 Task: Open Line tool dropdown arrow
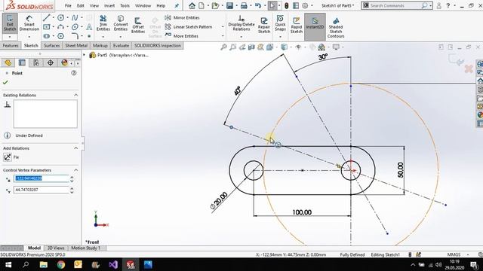(53, 18)
